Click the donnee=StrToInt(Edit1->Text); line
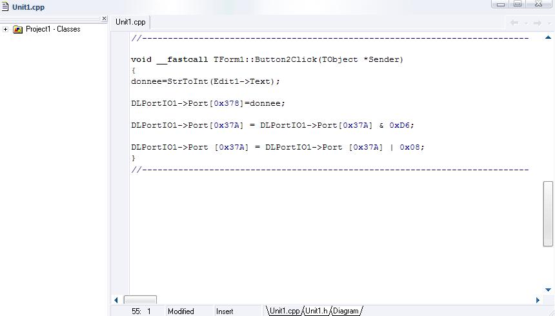555x316 pixels. point(205,81)
